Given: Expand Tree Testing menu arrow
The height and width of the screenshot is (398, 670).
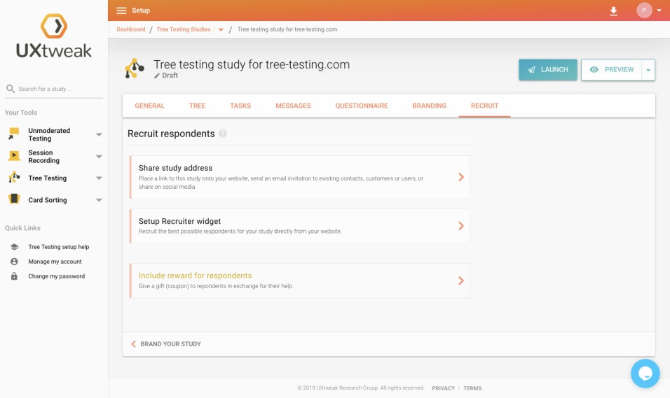Looking at the screenshot, I should click(99, 178).
